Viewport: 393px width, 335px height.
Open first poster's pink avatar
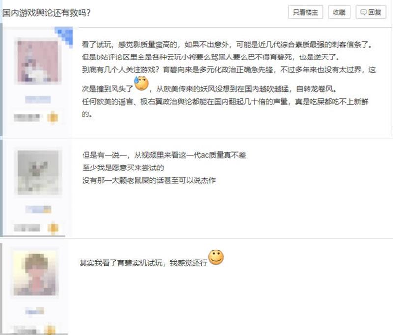(x=38, y=61)
